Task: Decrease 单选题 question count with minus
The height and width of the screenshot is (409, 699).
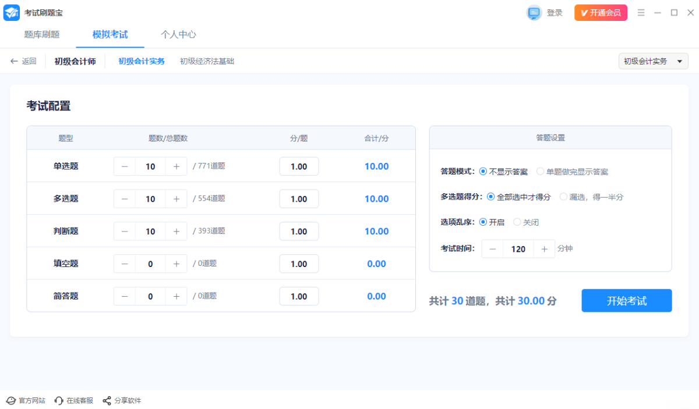Action: coord(125,166)
